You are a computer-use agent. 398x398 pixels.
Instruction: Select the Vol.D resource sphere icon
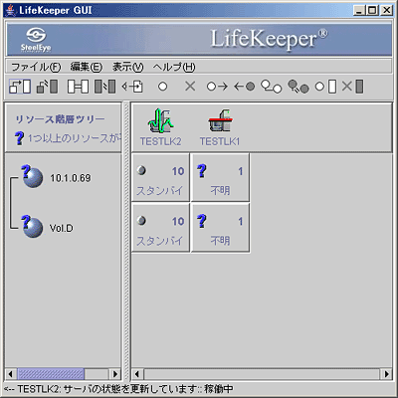(32, 227)
